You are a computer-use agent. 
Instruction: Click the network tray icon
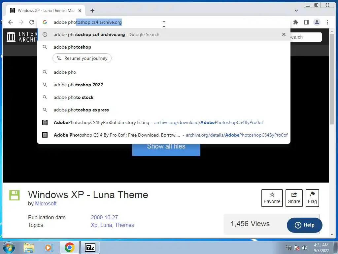(288, 248)
